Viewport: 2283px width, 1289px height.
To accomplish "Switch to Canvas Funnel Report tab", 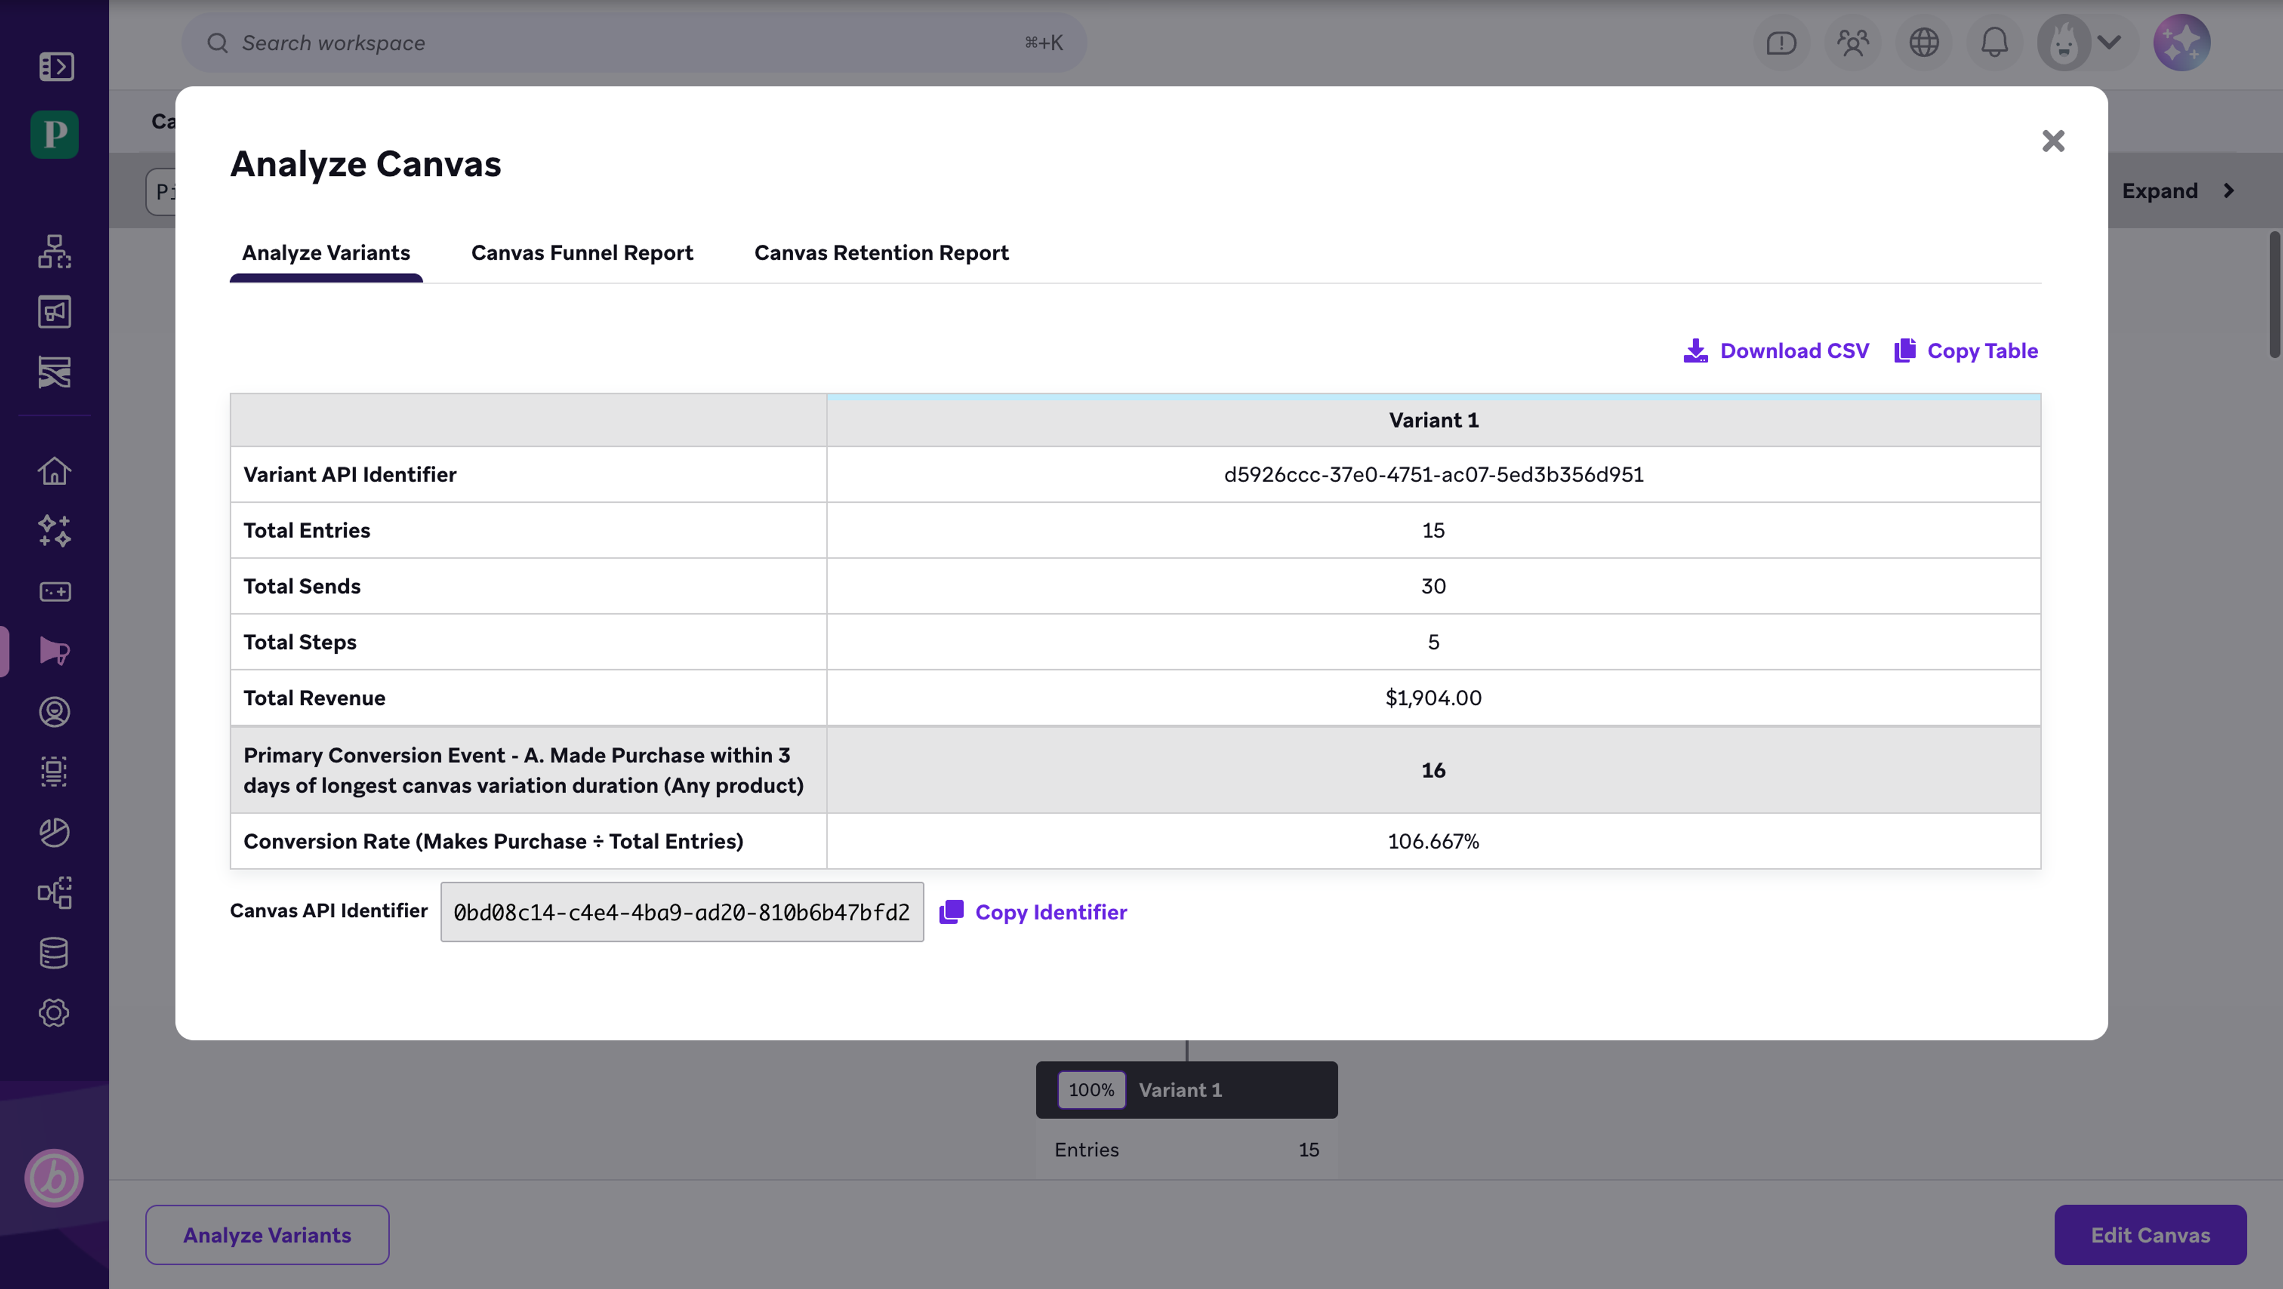I will pyautogui.click(x=581, y=253).
